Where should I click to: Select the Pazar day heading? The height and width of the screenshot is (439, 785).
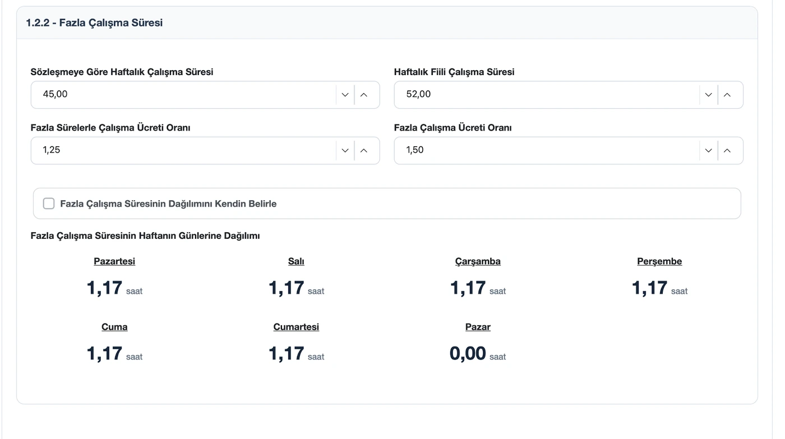click(x=478, y=327)
